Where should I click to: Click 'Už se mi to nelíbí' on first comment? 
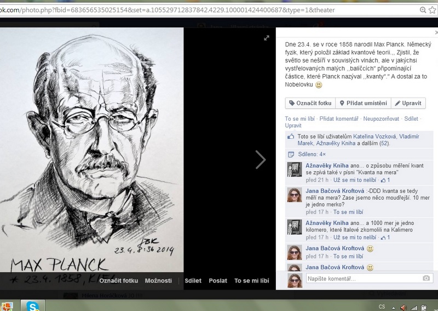tap(355, 180)
